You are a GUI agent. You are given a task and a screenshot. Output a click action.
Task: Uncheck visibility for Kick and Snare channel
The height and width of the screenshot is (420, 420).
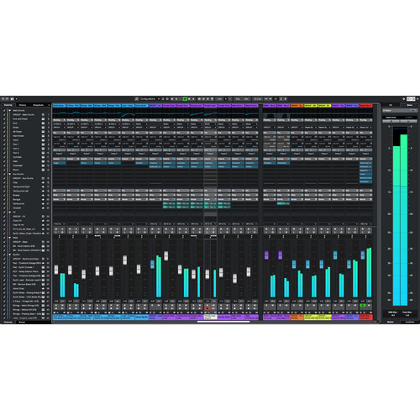pyautogui.click(x=4, y=119)
